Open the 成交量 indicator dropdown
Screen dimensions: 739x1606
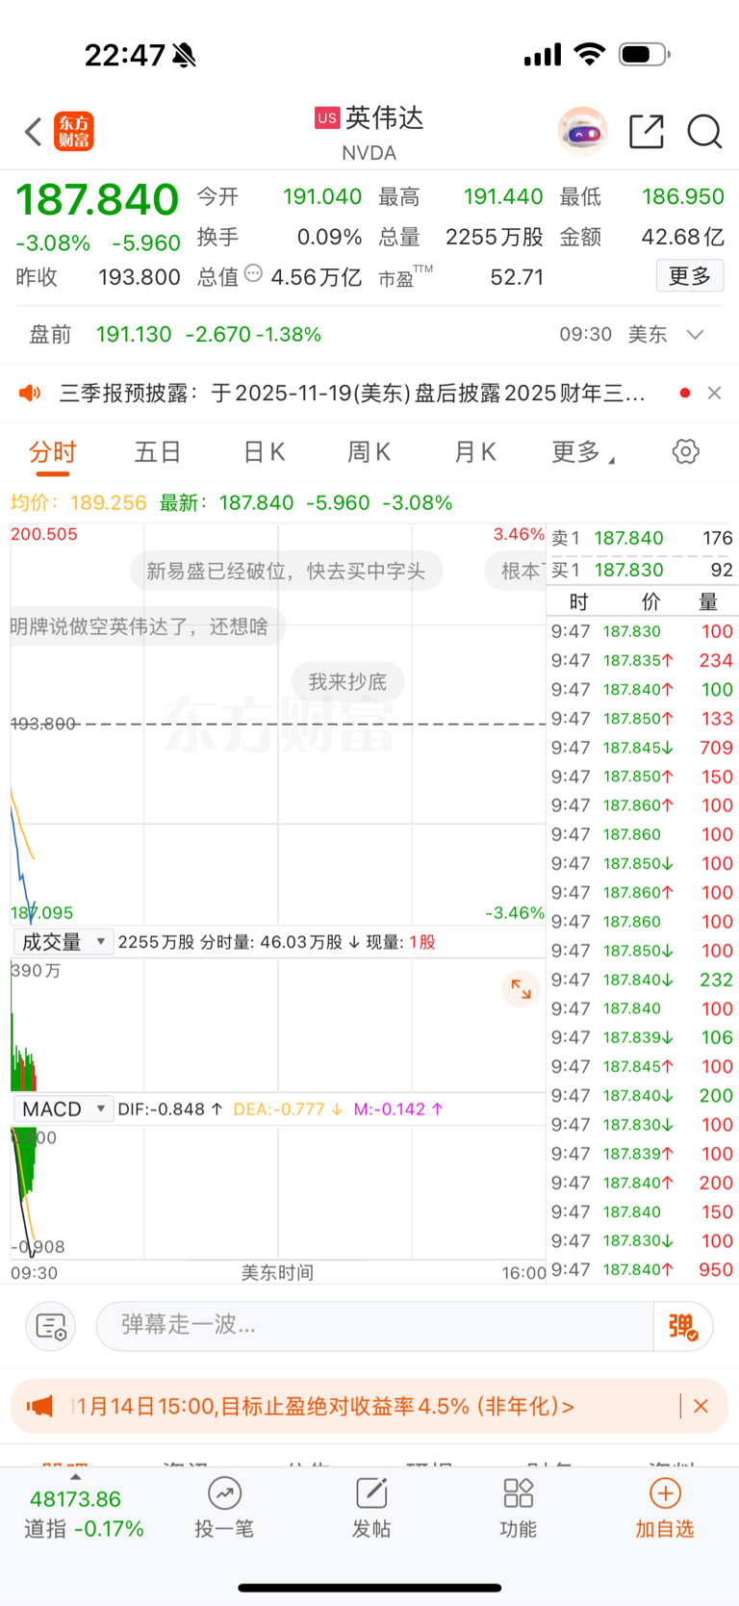pos(64,942)
